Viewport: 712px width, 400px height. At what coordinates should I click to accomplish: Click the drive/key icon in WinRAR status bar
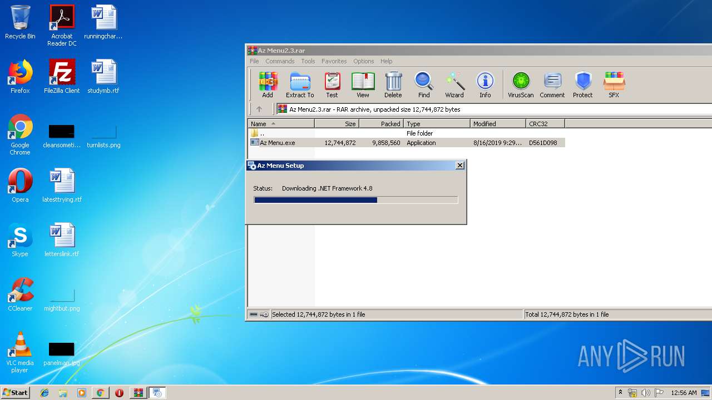pyautogui.click(x=259, y=314)
